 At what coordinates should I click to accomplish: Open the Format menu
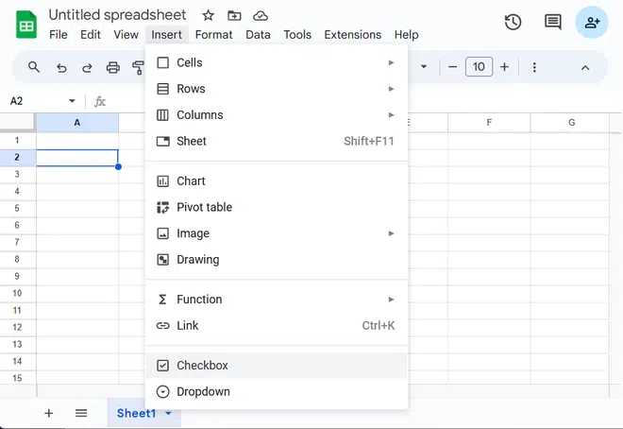tap(213, 35)
